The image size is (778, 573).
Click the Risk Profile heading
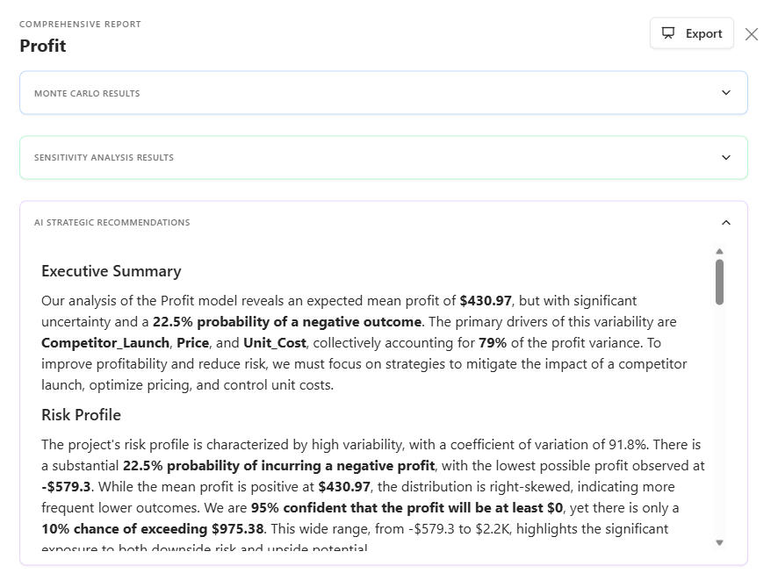pyautogui.click(x=81, y=415)
